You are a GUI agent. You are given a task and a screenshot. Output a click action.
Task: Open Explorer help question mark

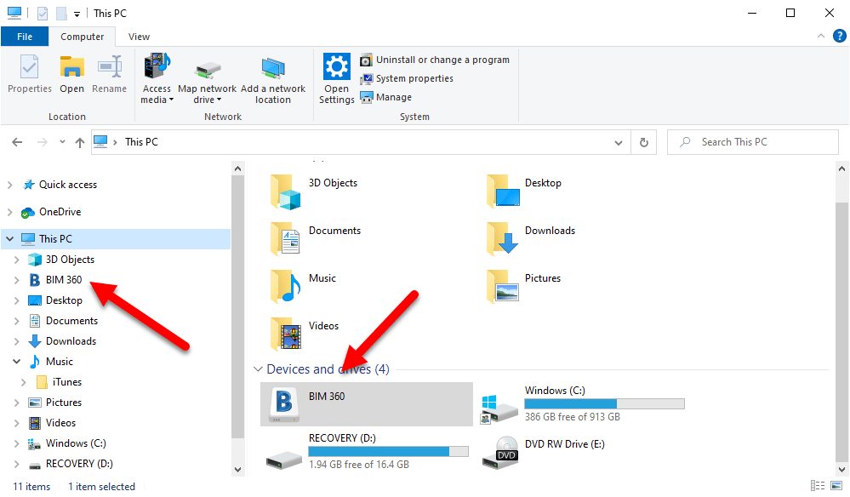(x=839, y=37)
